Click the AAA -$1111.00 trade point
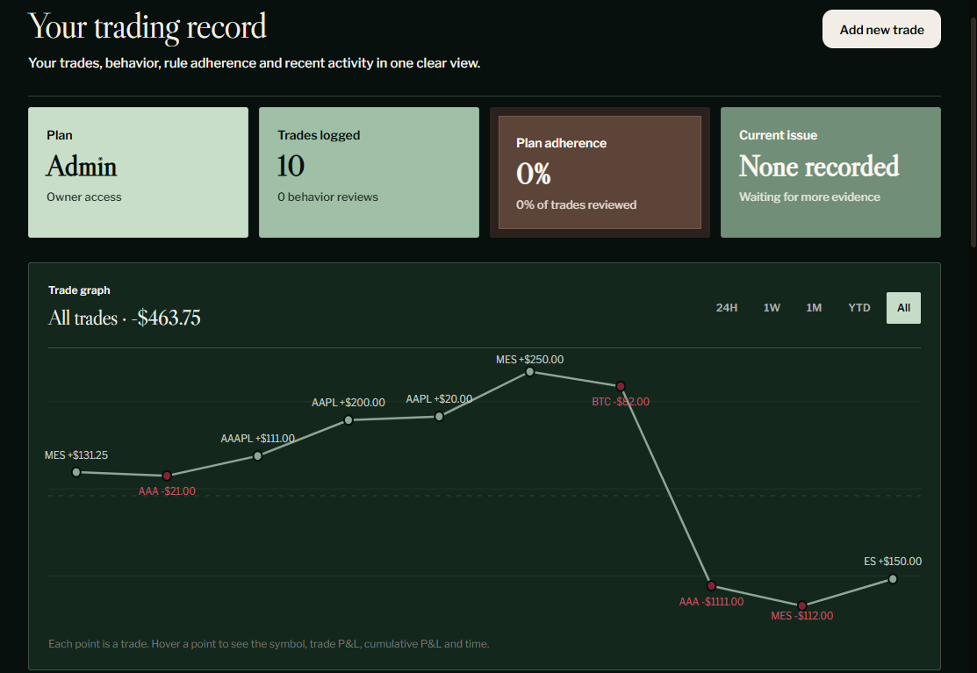The height and width of the screenshot is (673, 977). [711, 586]
